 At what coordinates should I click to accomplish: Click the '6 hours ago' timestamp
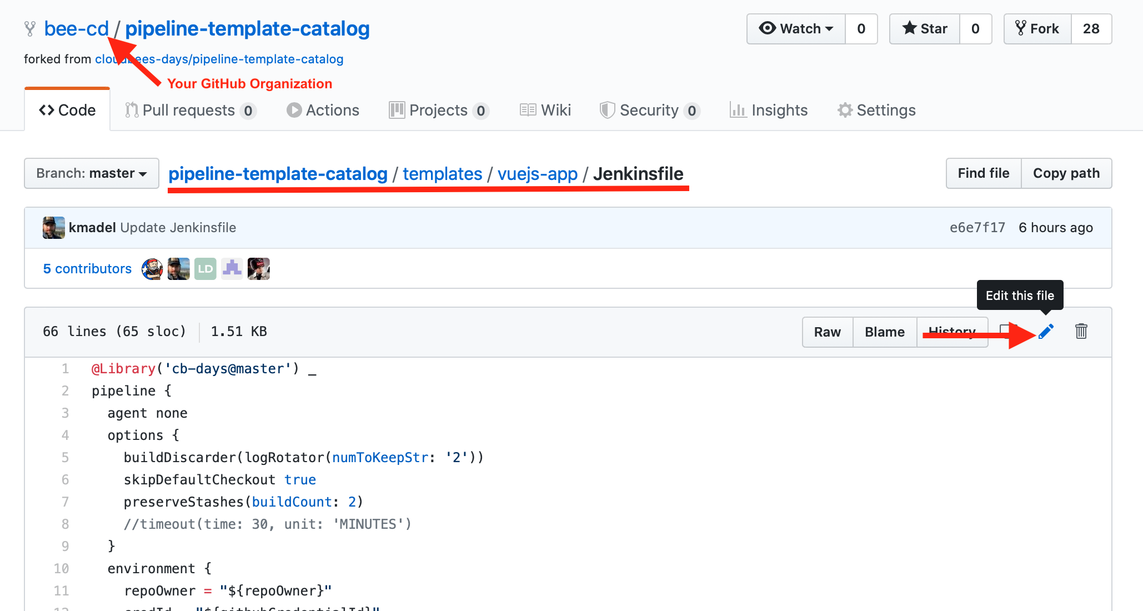click(x=1056, y=228)
